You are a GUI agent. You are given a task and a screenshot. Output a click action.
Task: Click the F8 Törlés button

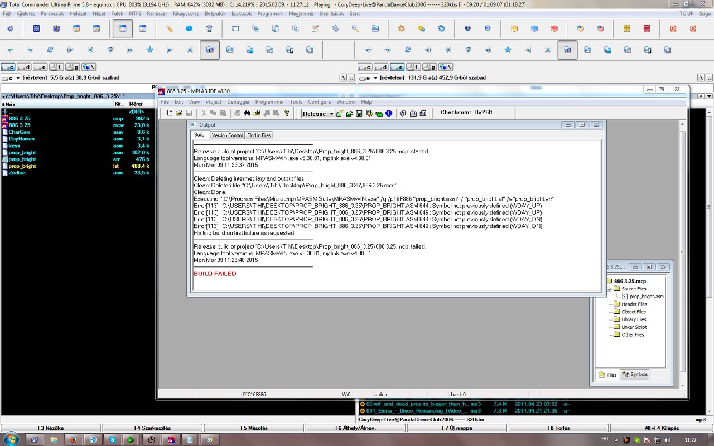558,428
